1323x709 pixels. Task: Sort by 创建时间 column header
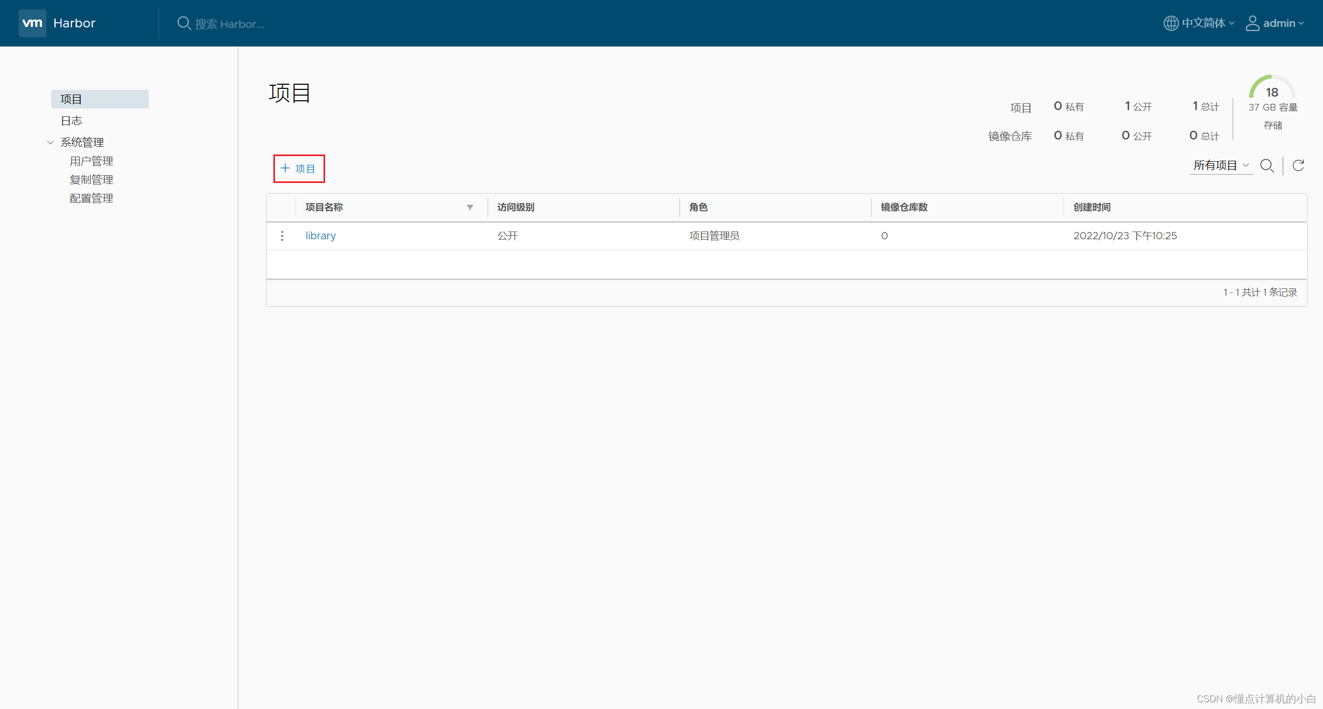(1092, 207)
